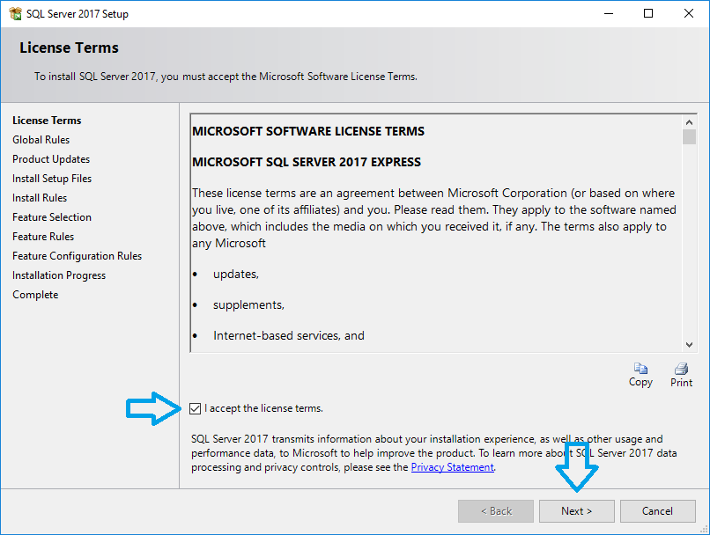Uncheck 'I accept the license terms'
The width and height of the screenshot is (710, 535).
[x=196, y=408]
